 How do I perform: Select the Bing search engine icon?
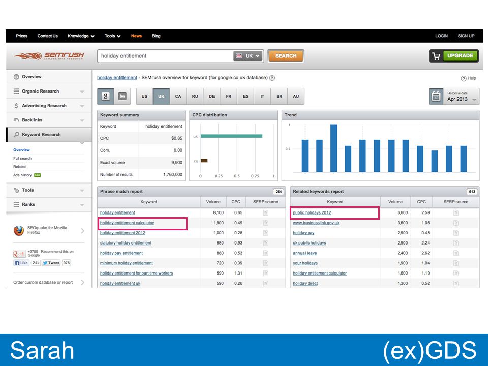123,96
